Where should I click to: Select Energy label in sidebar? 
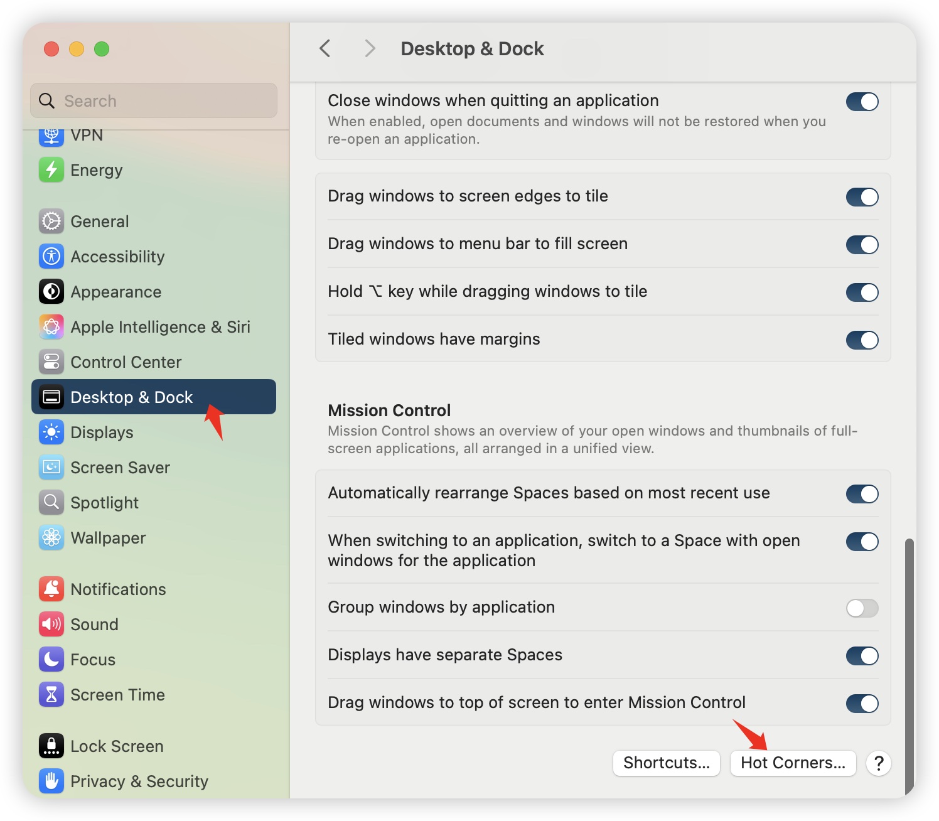click(x=97, y=170)
